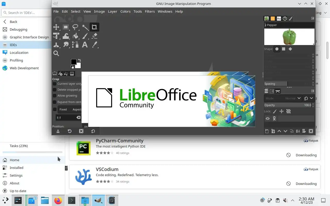Select the Free Select lasso tool

(x=75, y=27)
